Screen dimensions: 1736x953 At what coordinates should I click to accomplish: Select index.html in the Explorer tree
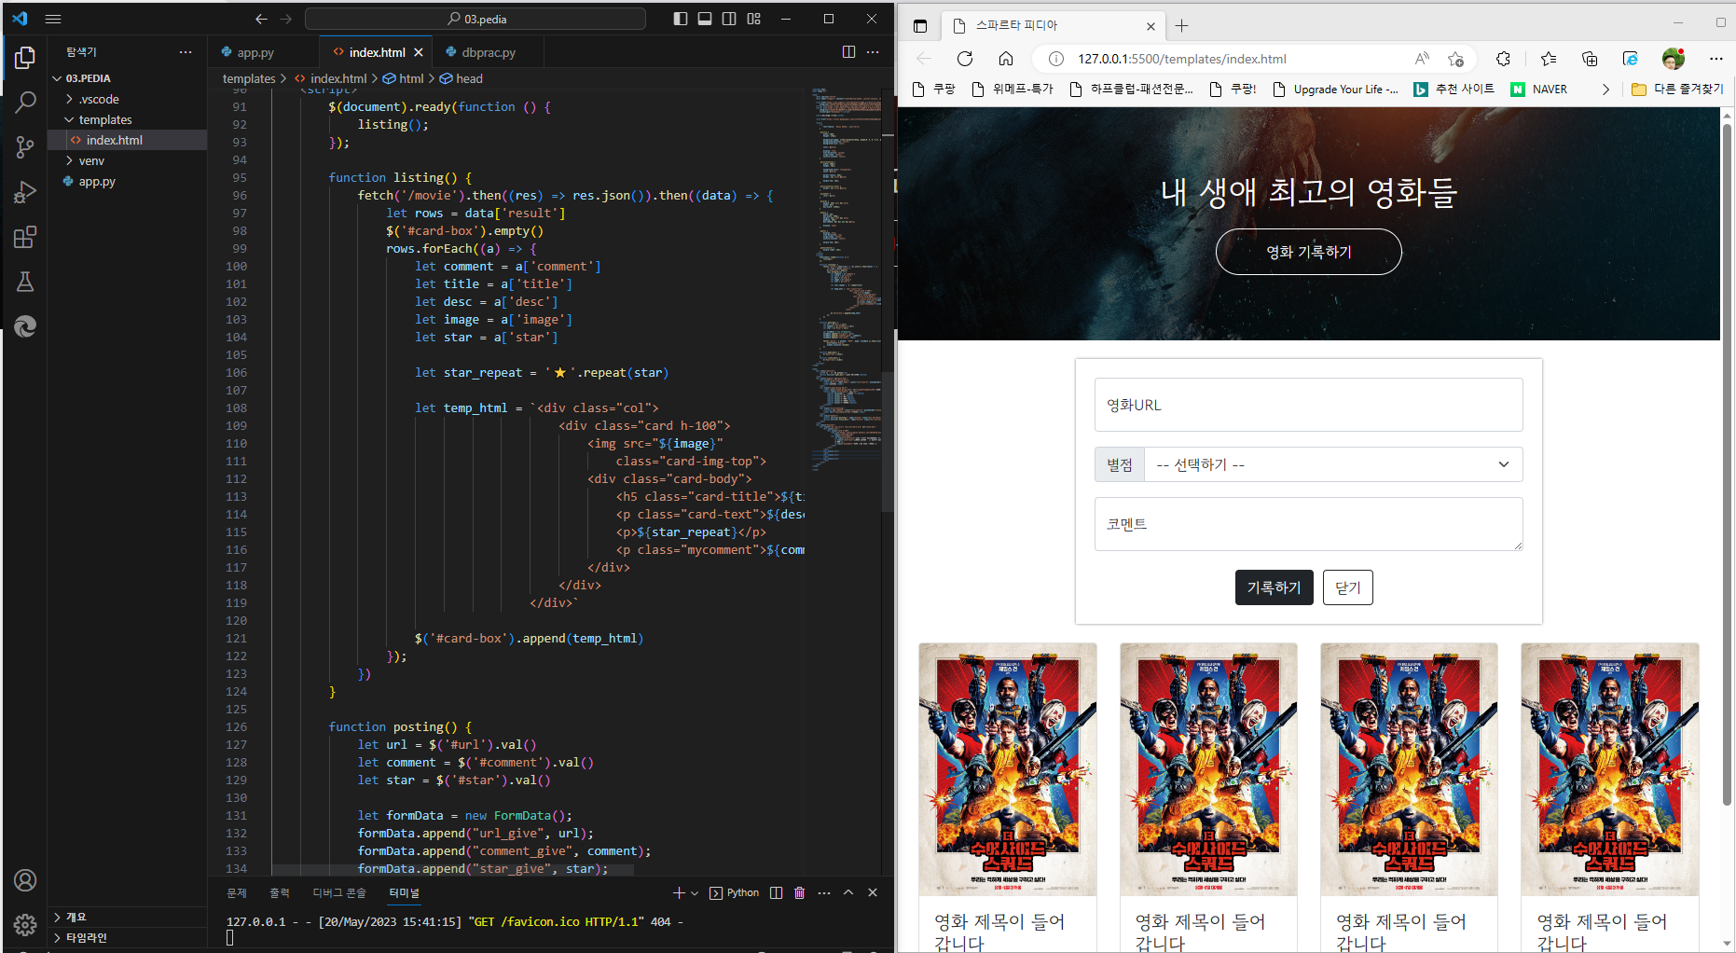[x=128, y=140]
